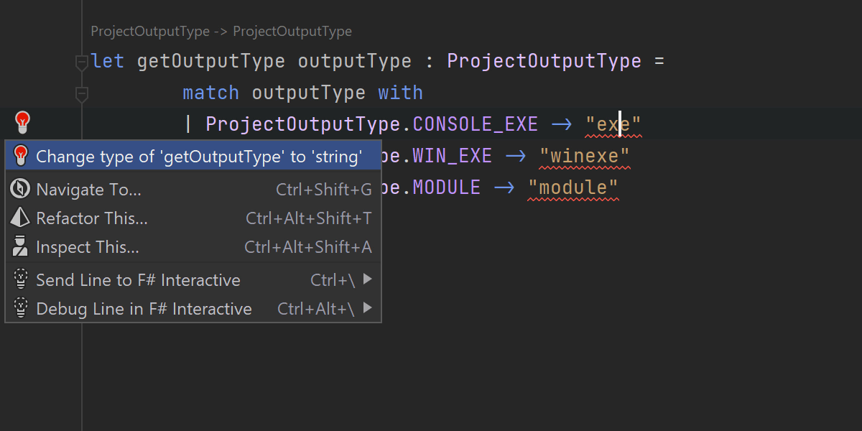Click the red bulb icon beside Change type
Screen dimensions: 862x431
point(20,155)
